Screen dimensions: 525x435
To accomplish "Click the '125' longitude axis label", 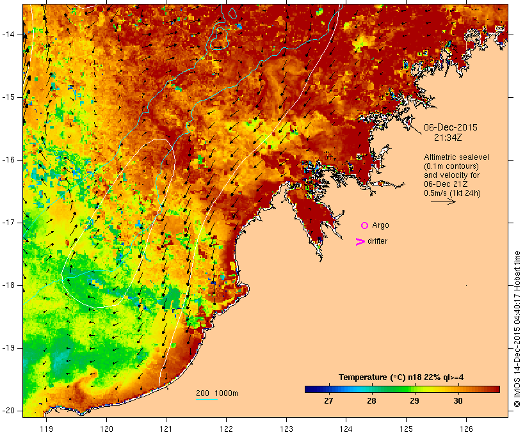I will 407,429.
